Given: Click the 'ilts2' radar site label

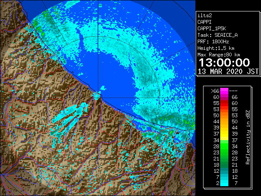Looking at the screenshot, I should 205,16.
